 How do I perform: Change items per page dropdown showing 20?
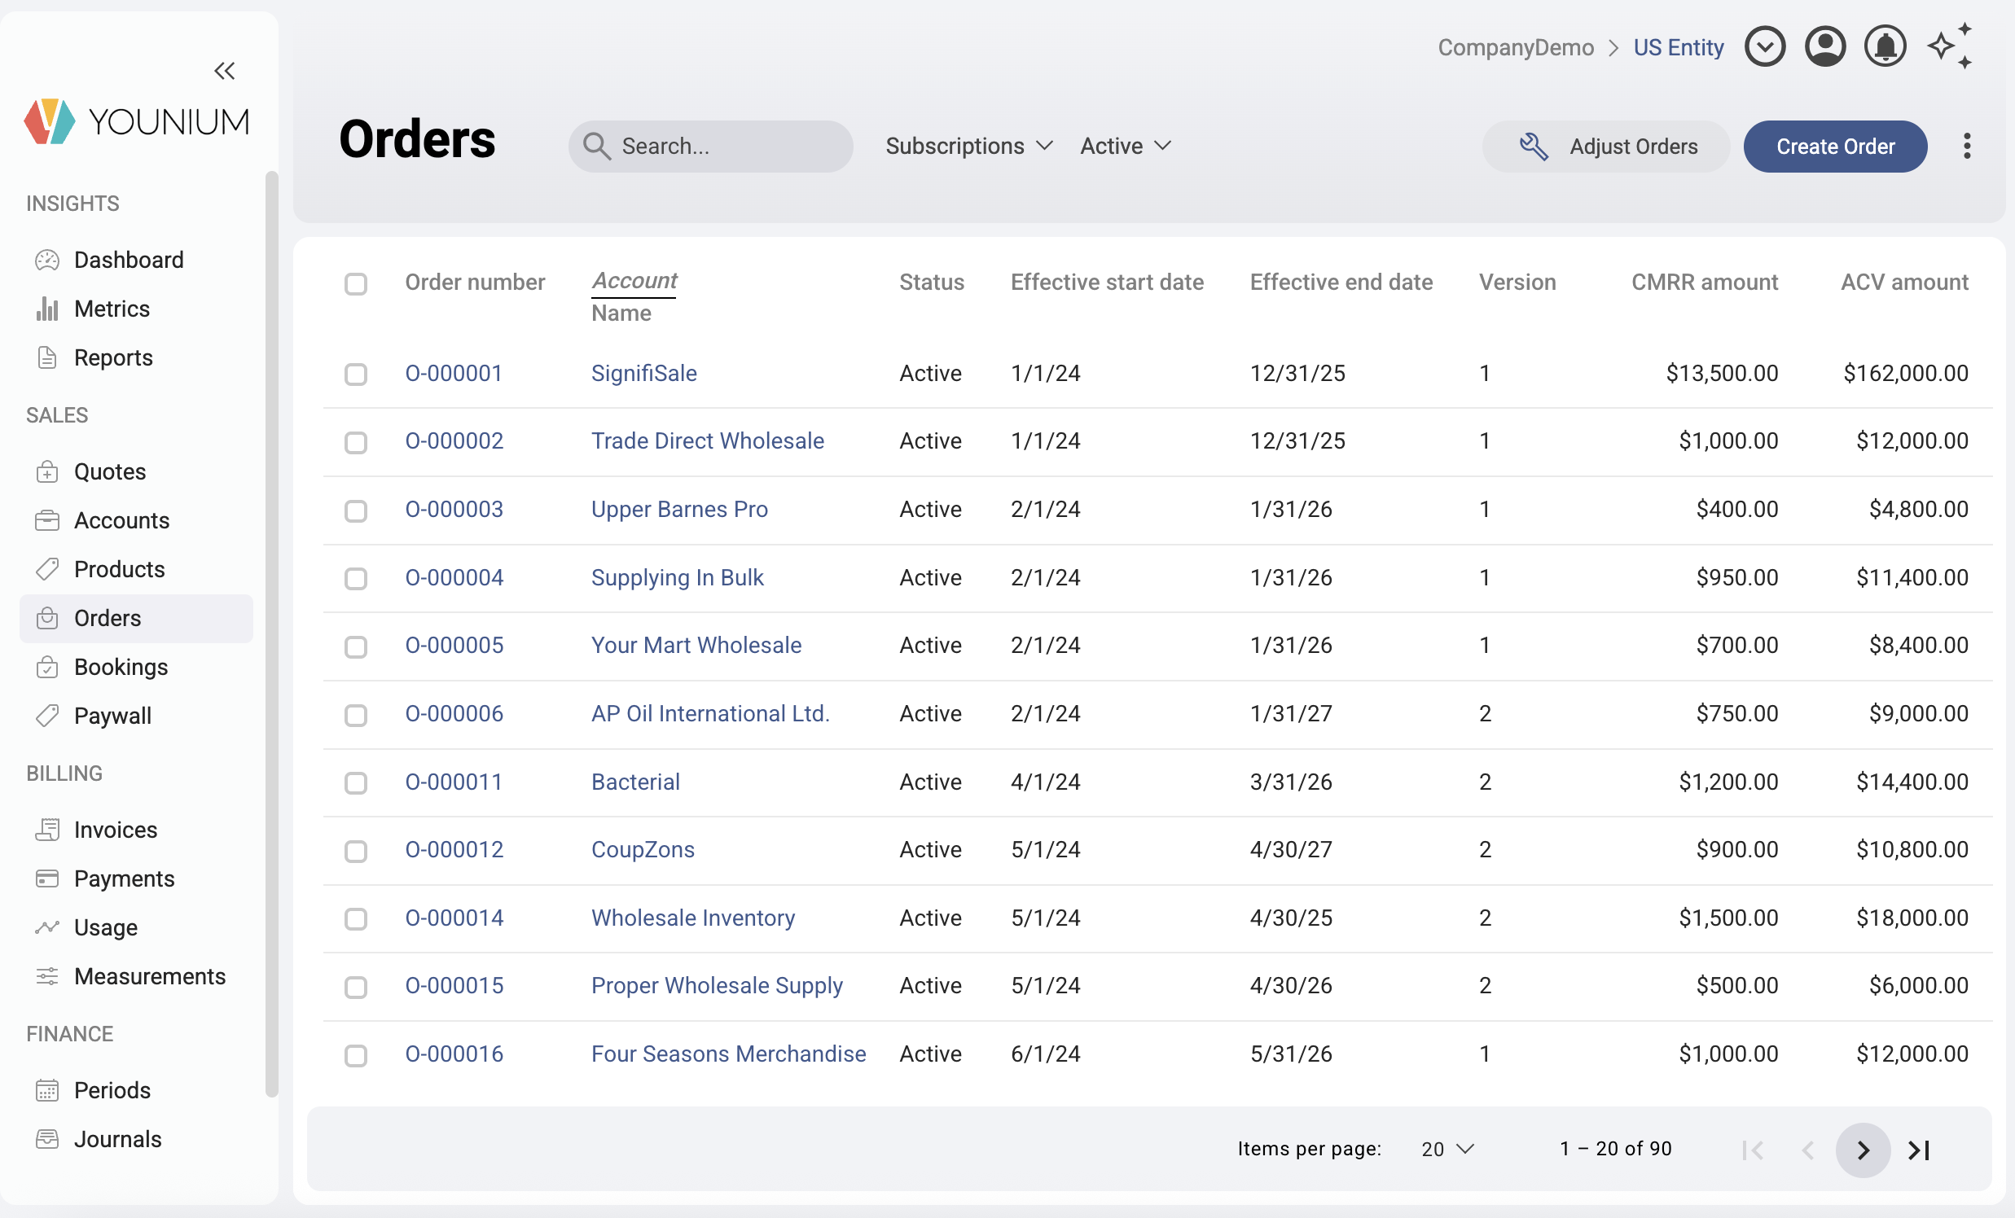click(1446, 1149)
